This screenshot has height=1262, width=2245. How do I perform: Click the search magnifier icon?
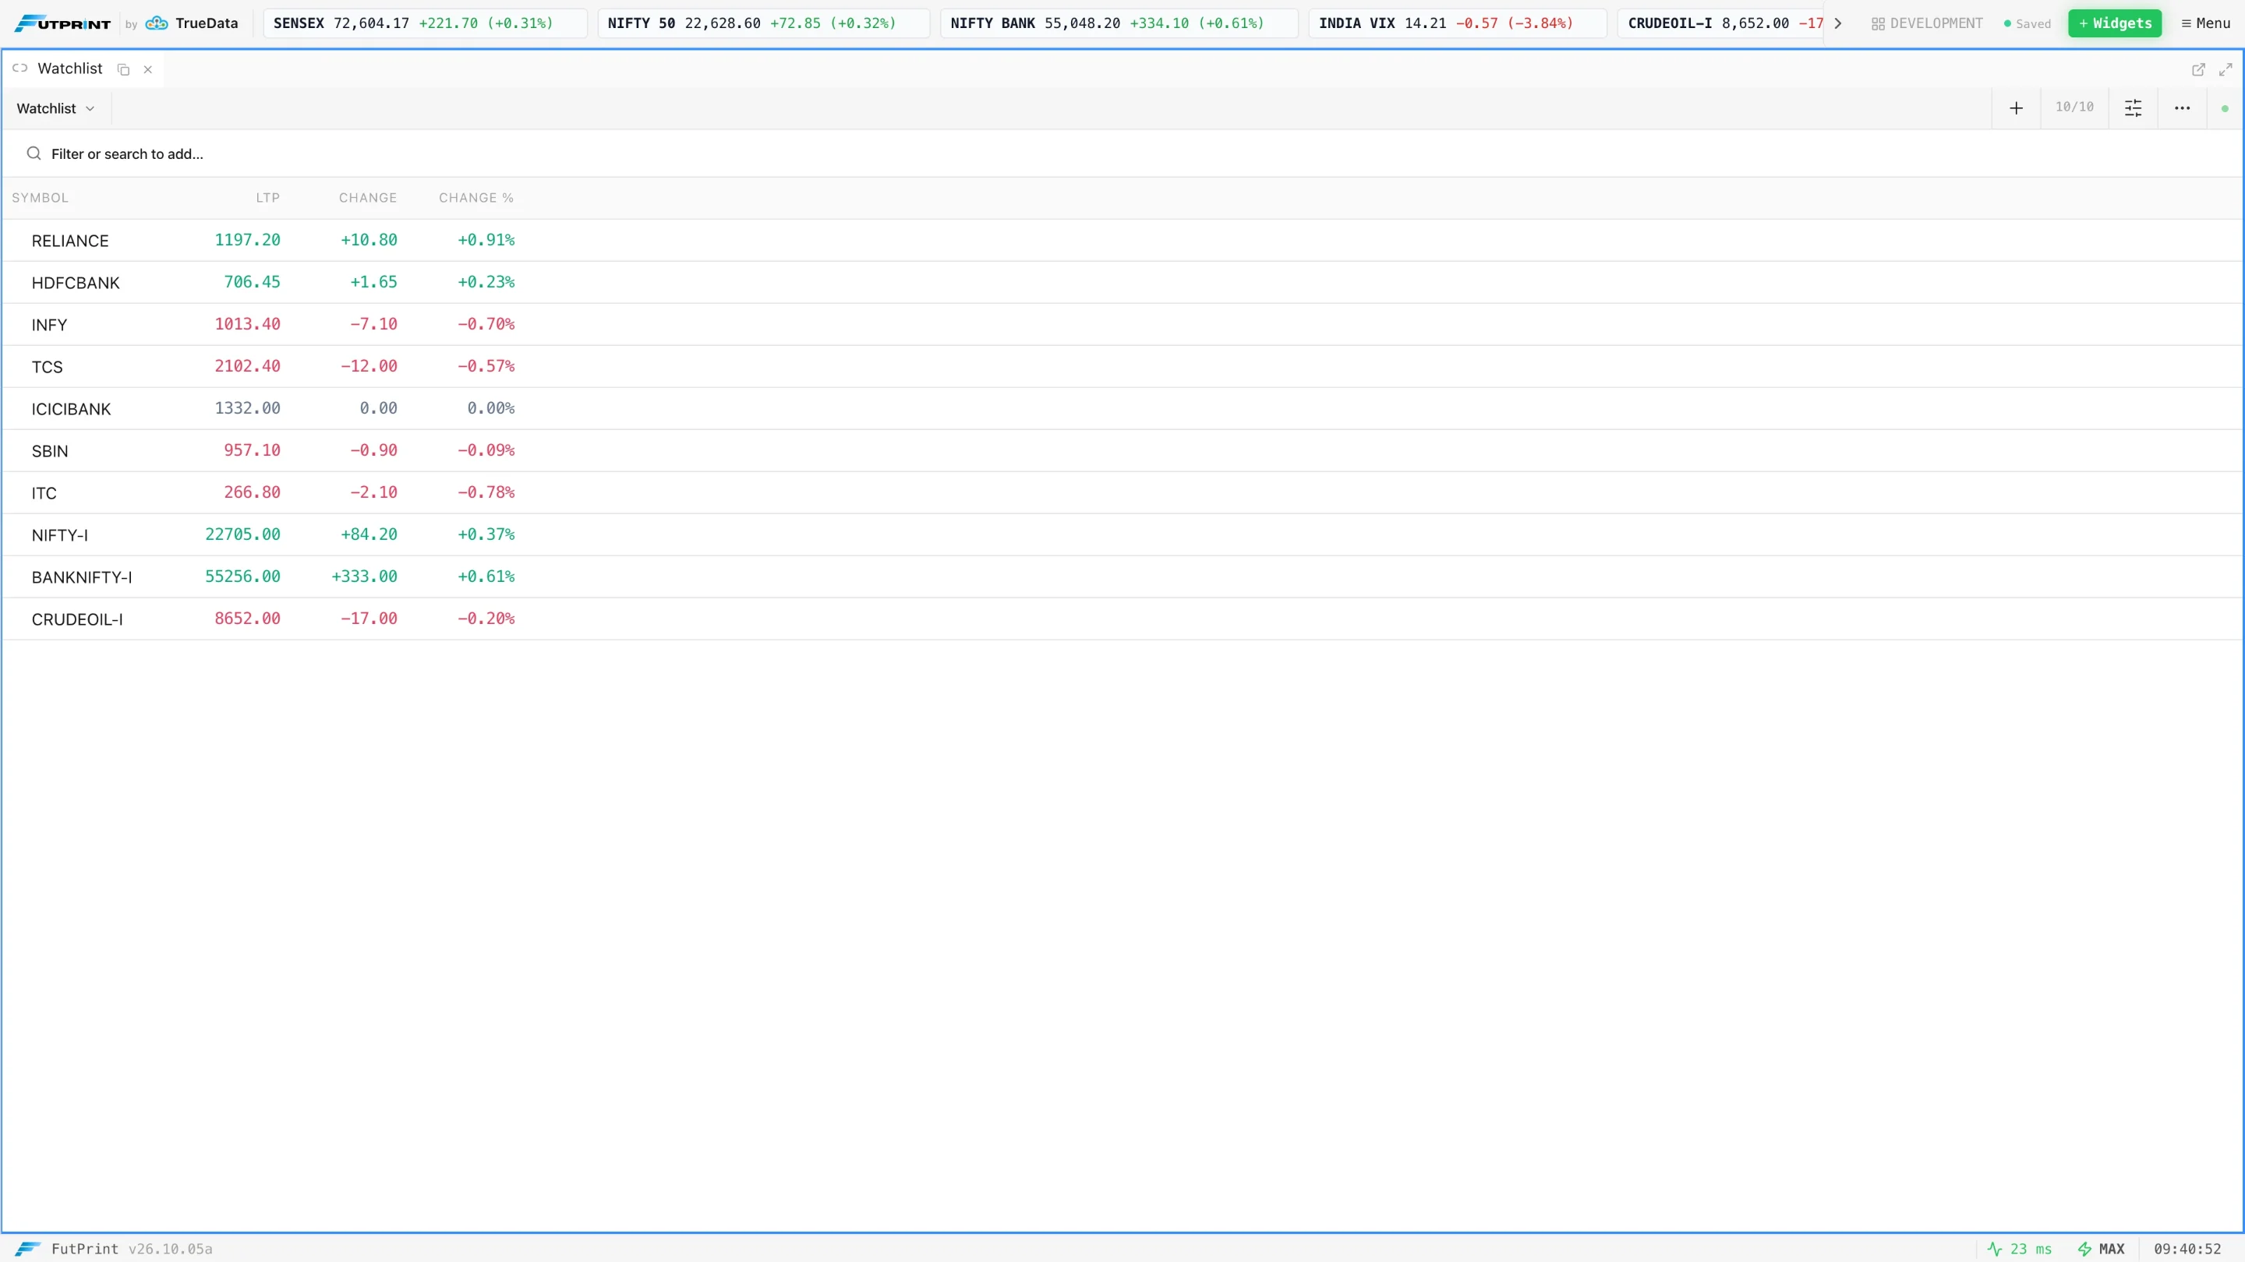34,153
